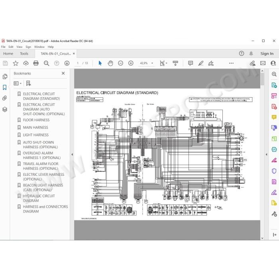Print the document
This screenshot has width=279, height=279.
pos(36,63)
